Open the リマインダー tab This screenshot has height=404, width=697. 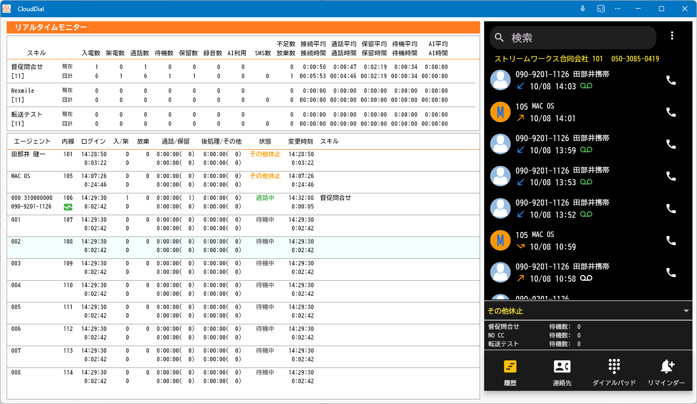(x=667, y=373)
